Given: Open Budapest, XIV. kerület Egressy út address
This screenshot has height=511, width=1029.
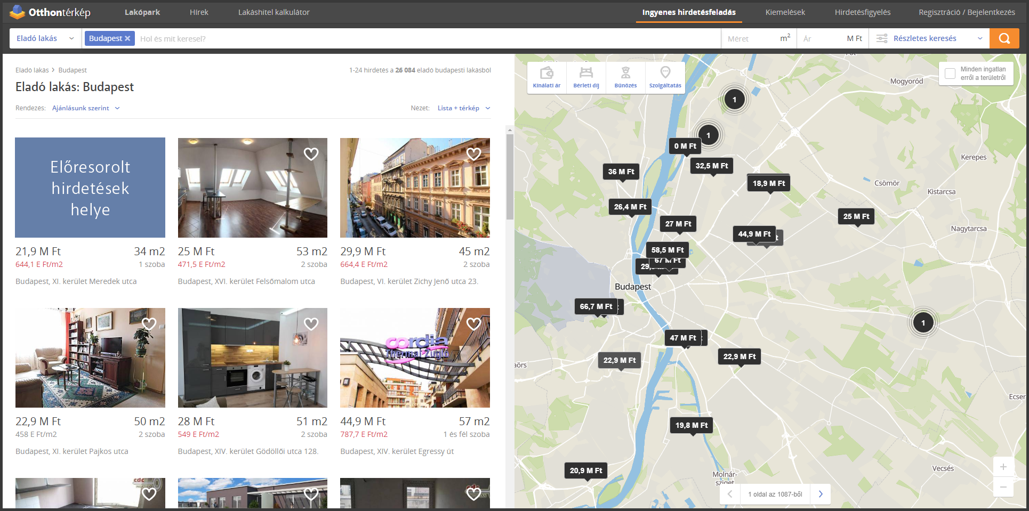Looking at the screenshot, I should (x=397, y=451).
